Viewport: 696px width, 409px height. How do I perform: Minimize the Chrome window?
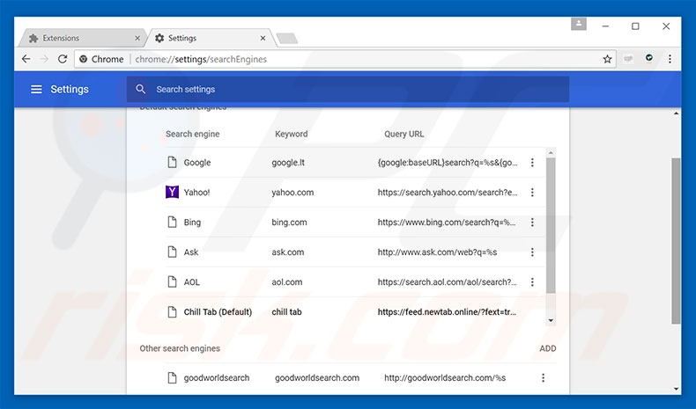(x=605, y=26)
